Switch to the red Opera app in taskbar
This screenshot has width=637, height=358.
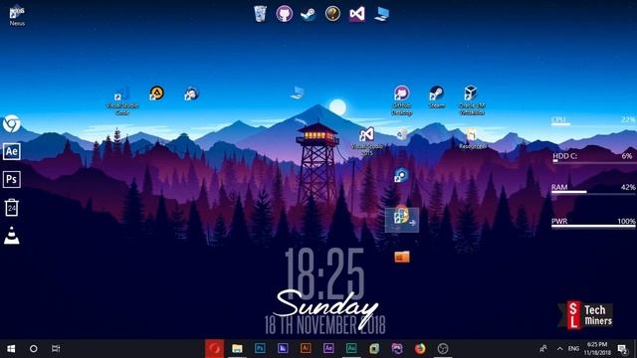coord(214,349)
